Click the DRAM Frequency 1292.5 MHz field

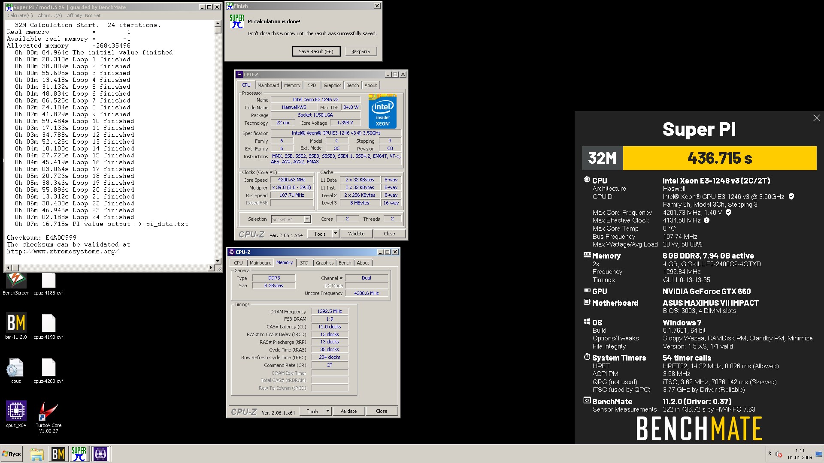click(330, 311)
